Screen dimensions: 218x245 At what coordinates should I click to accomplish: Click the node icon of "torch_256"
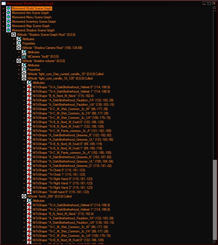(24, 196)
